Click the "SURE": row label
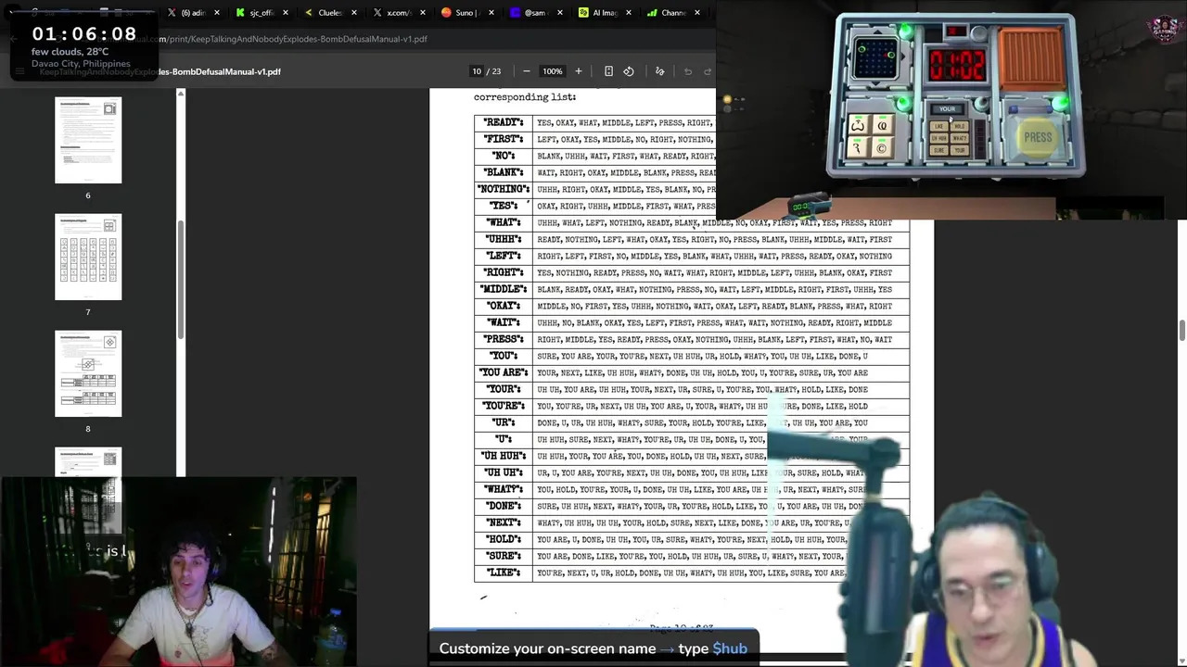The height and width of the screenshot is (667, 1187). tap(503, 556)
